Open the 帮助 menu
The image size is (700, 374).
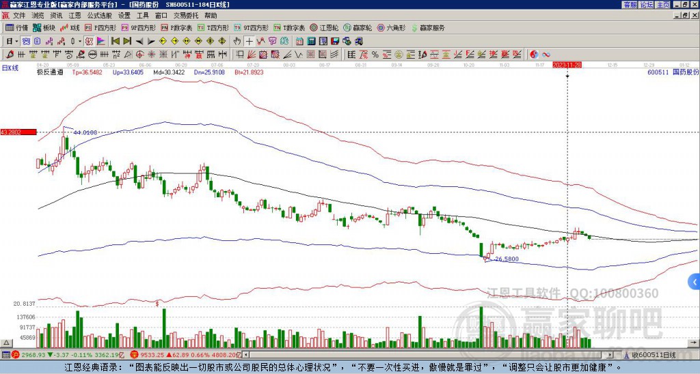(211, 16)
